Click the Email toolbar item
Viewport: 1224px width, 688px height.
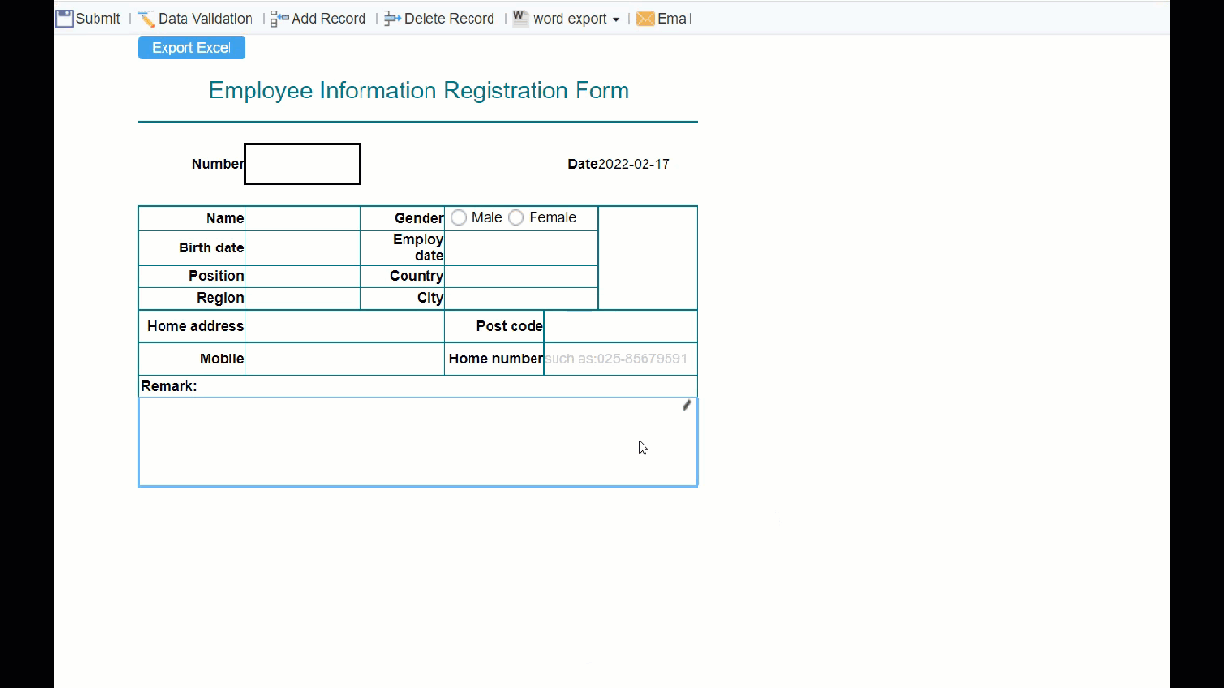(x=673, y=17)
